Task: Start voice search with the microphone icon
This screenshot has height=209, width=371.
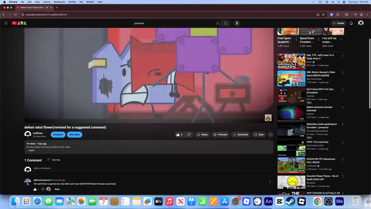Action: click(x=237, y=23)
